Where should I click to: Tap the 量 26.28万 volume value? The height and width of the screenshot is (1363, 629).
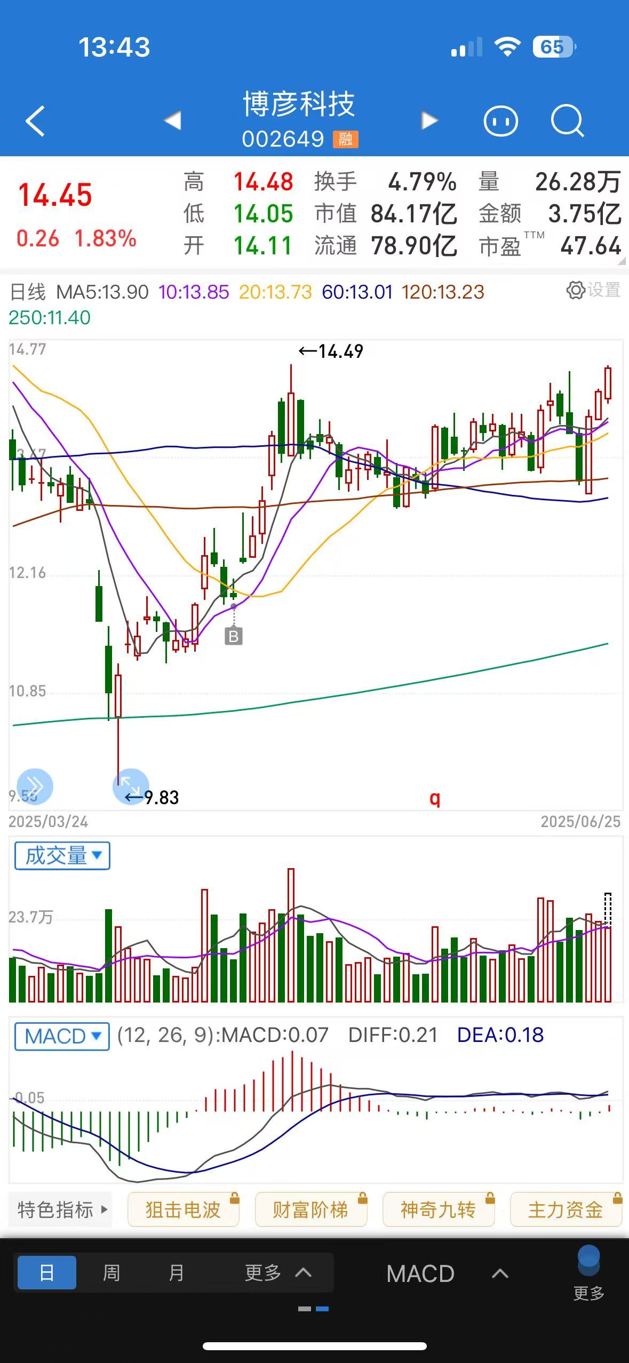coord(578,182)
